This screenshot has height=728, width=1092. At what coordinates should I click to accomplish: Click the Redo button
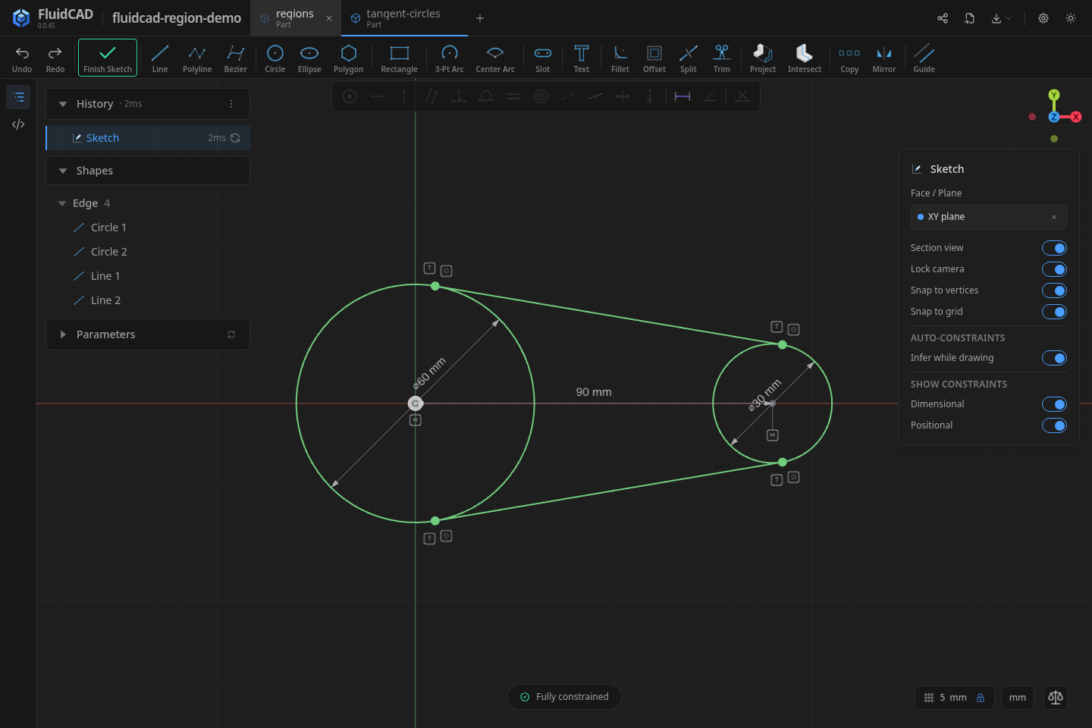pyautogui.click(x=55, y=58)
